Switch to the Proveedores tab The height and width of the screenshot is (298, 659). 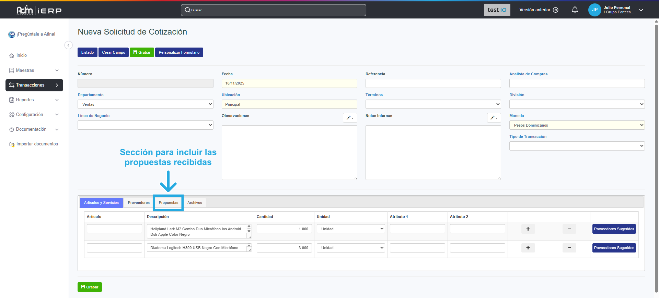138,203
